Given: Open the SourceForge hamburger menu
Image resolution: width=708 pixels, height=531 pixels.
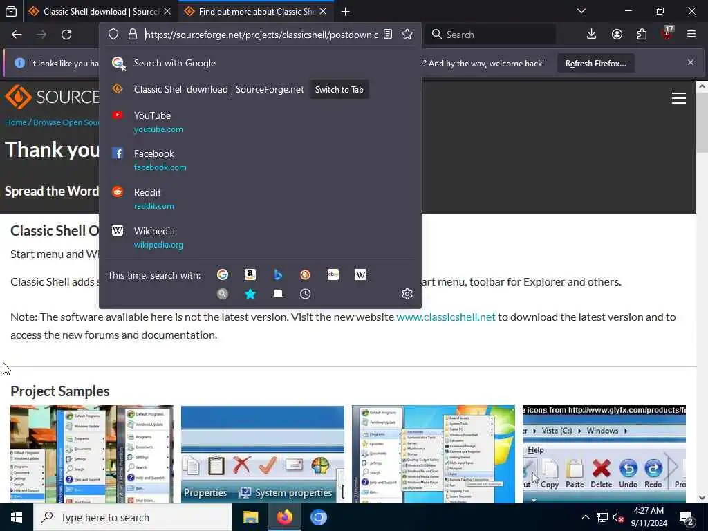Looking at the screenshot, I should 678,98.
